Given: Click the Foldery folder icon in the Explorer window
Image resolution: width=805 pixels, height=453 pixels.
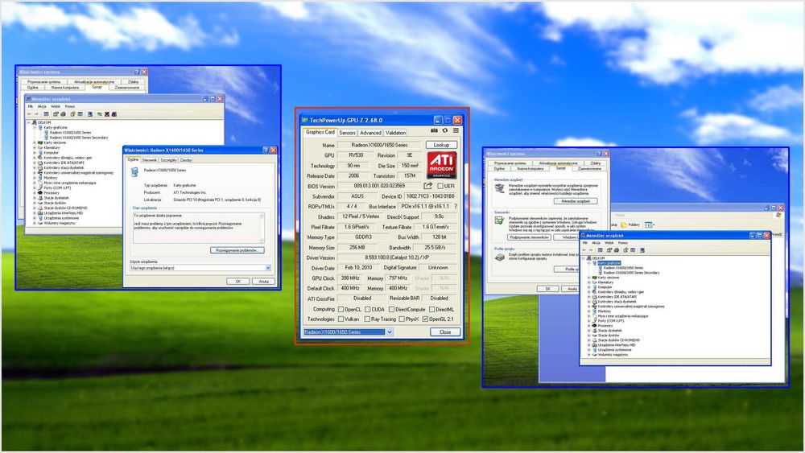Looking at the screenshot, I should click(623, 225).
